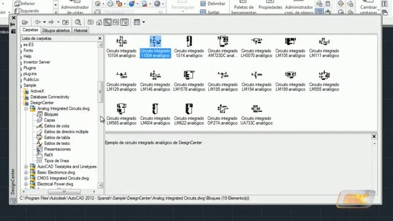Click the Load (open folder) icon in DesignCenter

tap(25, 22)
